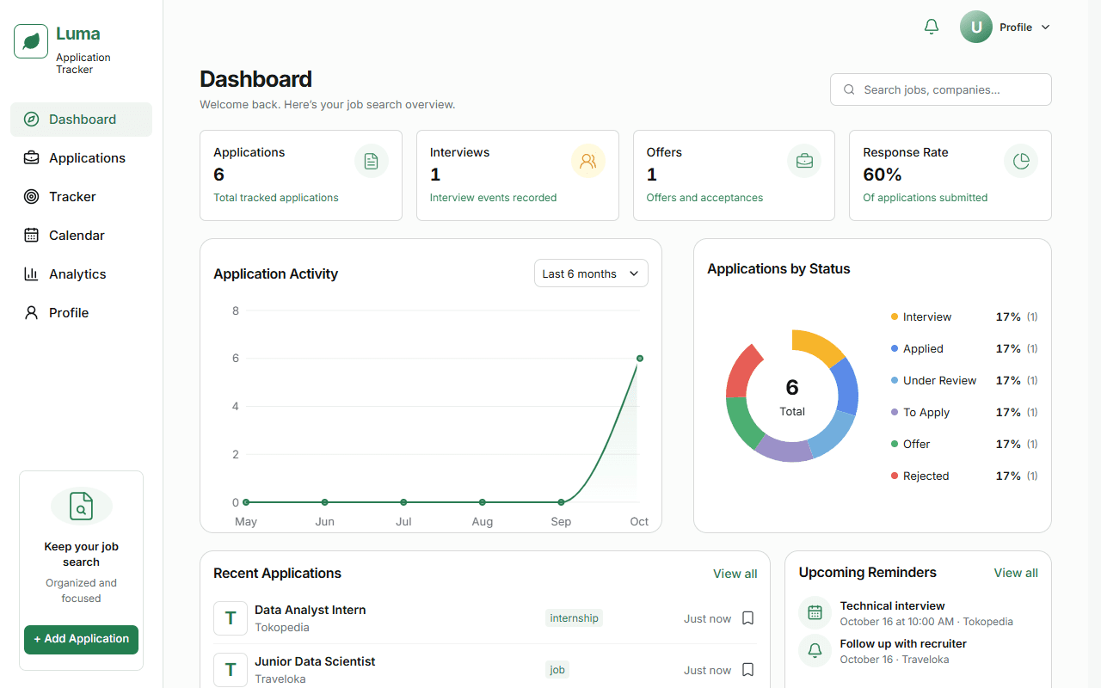Click the T logo for Tokopedia application
The width and height of the screenshot is (1101, 688).
[231, 618]
